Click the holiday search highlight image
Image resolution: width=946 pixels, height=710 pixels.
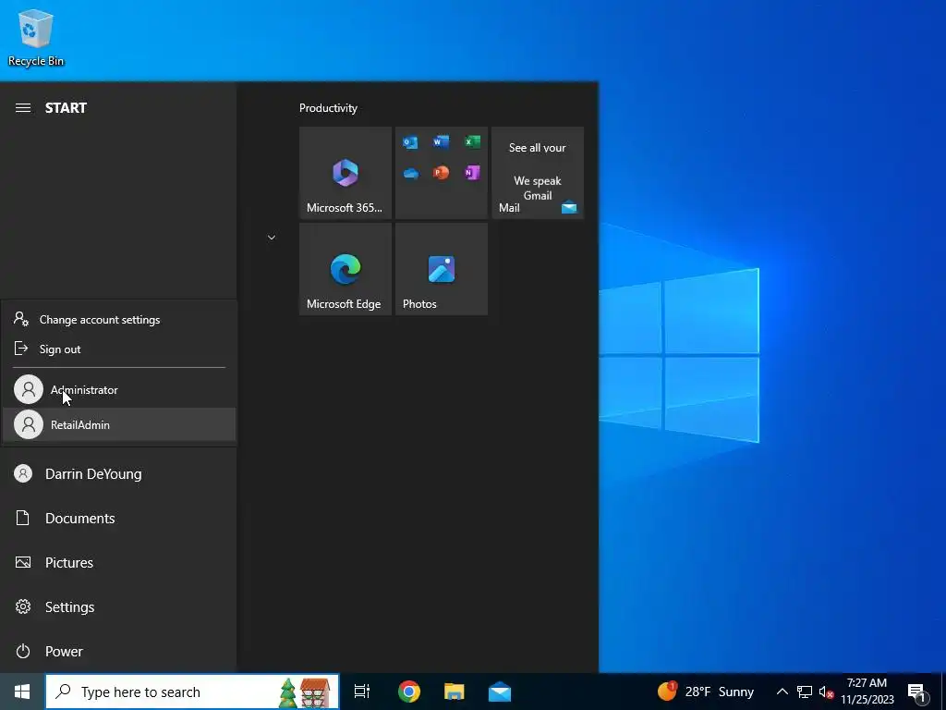305,692
